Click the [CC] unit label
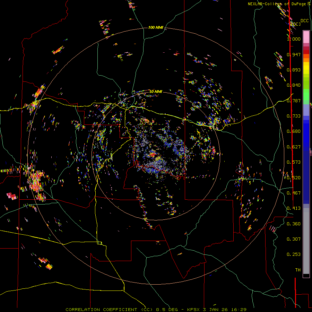The height and width of the screenshot is (312, 312). tap(296, 24)
